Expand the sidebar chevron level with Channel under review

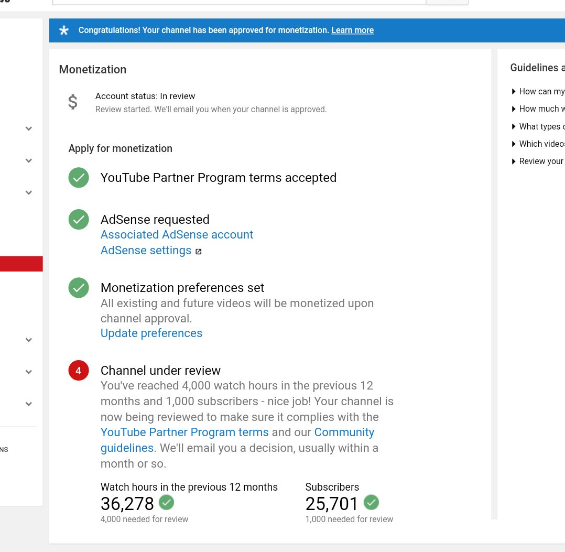pos(29,372)
